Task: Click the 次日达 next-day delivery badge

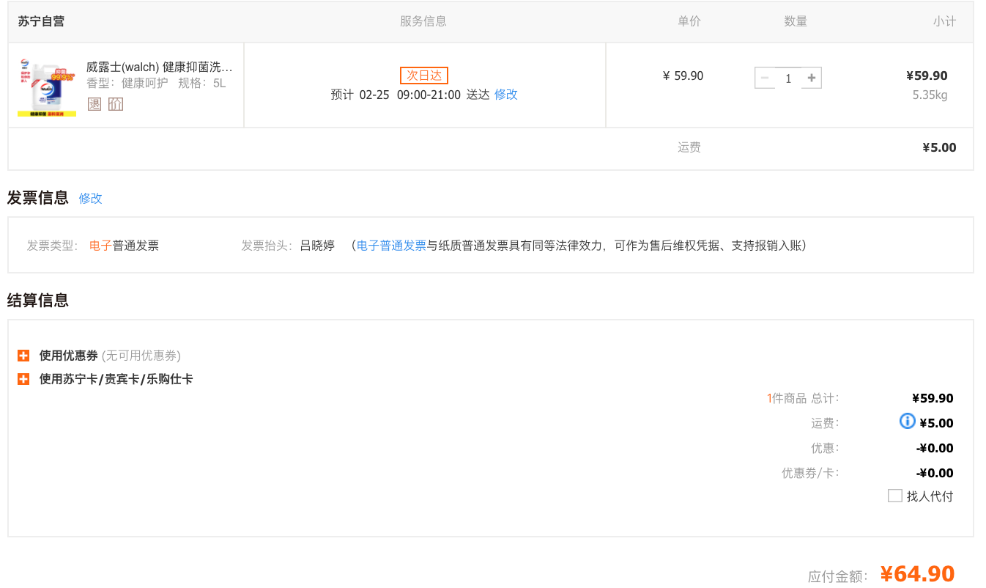Action: coord(424,76)
